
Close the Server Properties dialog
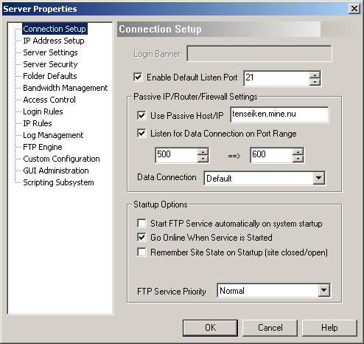[x=354, y=9]
